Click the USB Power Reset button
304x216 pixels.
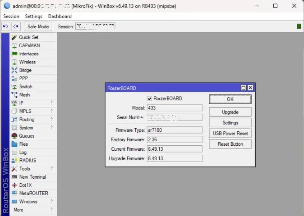coord(230,133)
